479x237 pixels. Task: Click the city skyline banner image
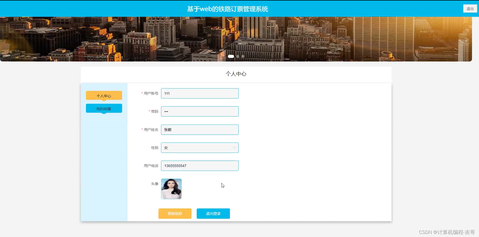click(x=236, y=39)
